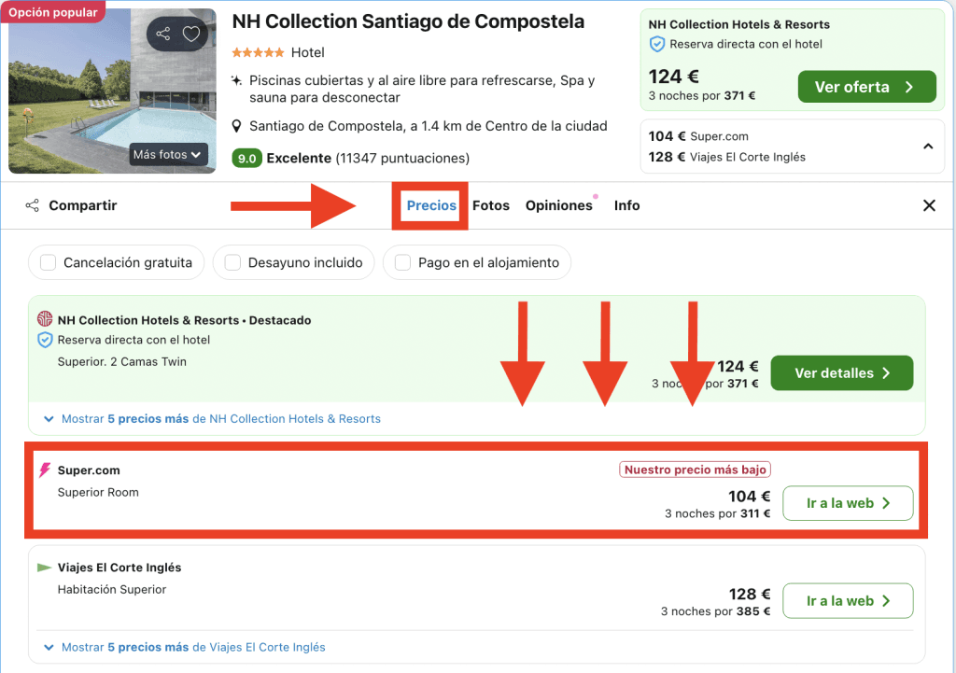Screen dimensions: 956x673
Task: Click the Super.com lightning logo
Action: click(45, 470)
